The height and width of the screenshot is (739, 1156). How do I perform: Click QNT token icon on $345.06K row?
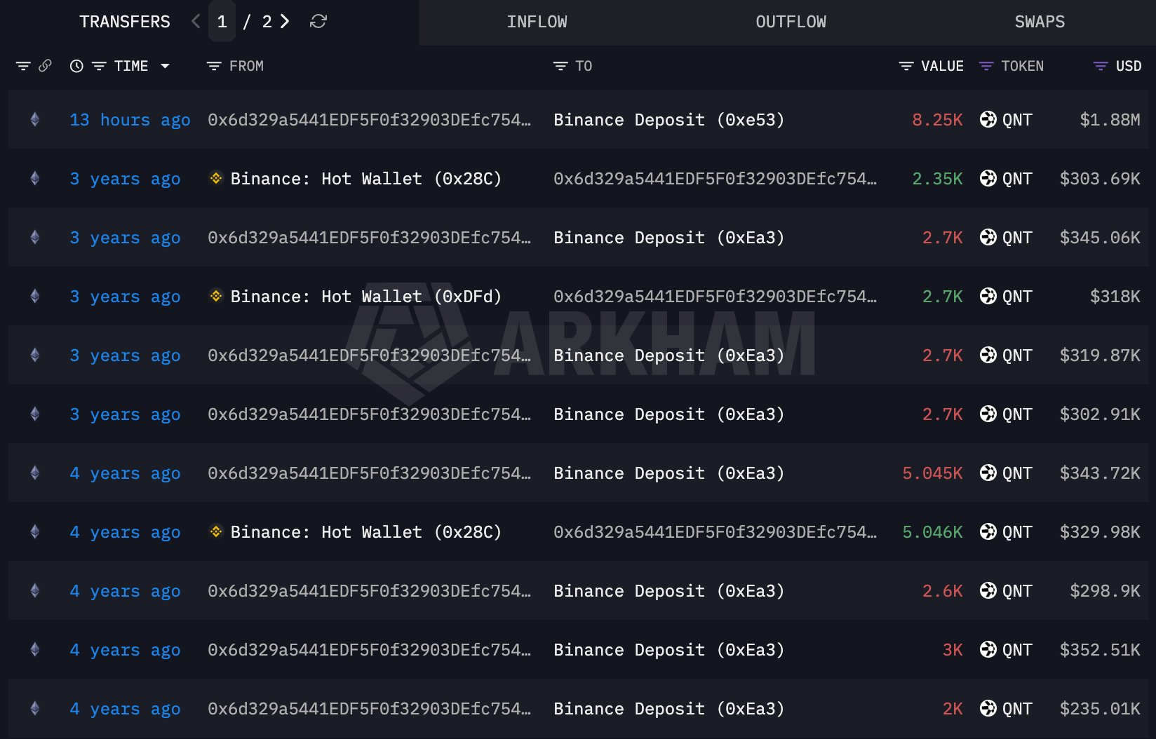(x=988, y=238)
